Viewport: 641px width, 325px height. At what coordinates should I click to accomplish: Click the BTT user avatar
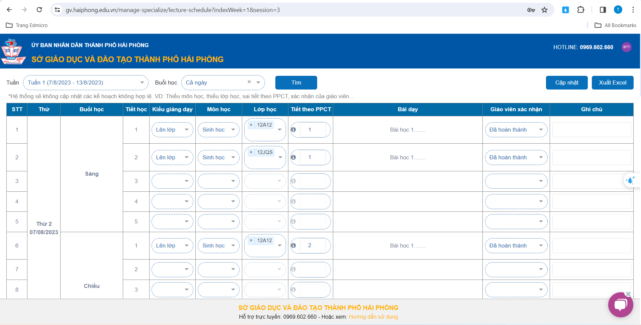[x=626, y=47]
